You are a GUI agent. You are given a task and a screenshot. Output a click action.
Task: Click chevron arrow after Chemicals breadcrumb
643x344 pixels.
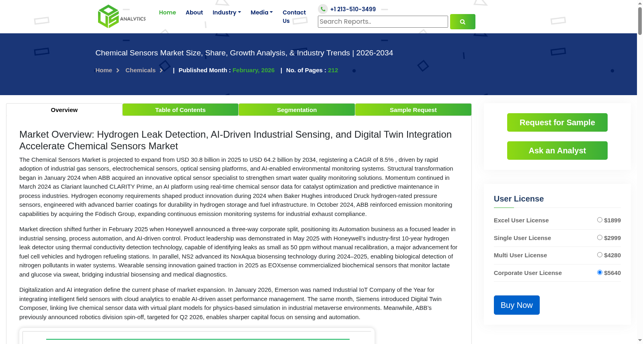coord(161,71)
